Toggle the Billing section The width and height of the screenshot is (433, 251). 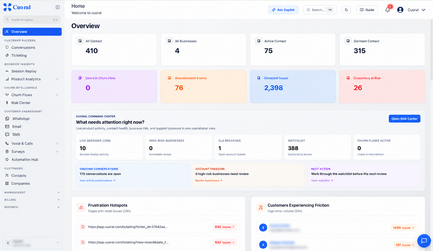click(58, 200)
